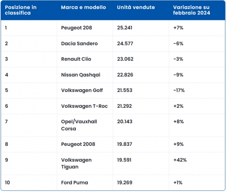Select the Volkswagen T-Roc cell
Viewport: 226px width, 192px height.
pos(84,106)
